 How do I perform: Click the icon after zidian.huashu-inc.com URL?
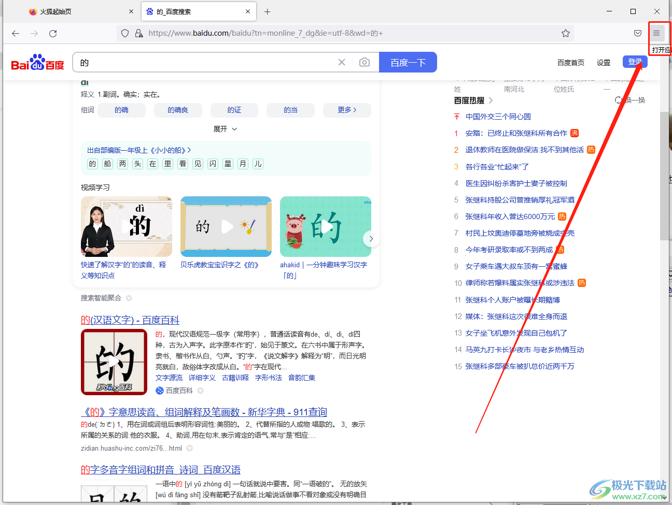[189, 448]
